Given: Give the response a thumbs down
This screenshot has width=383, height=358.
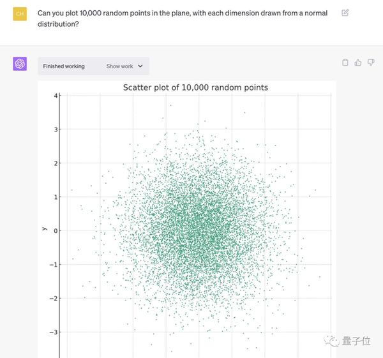Looking at the screenshot, I should [x=371, y=63].
